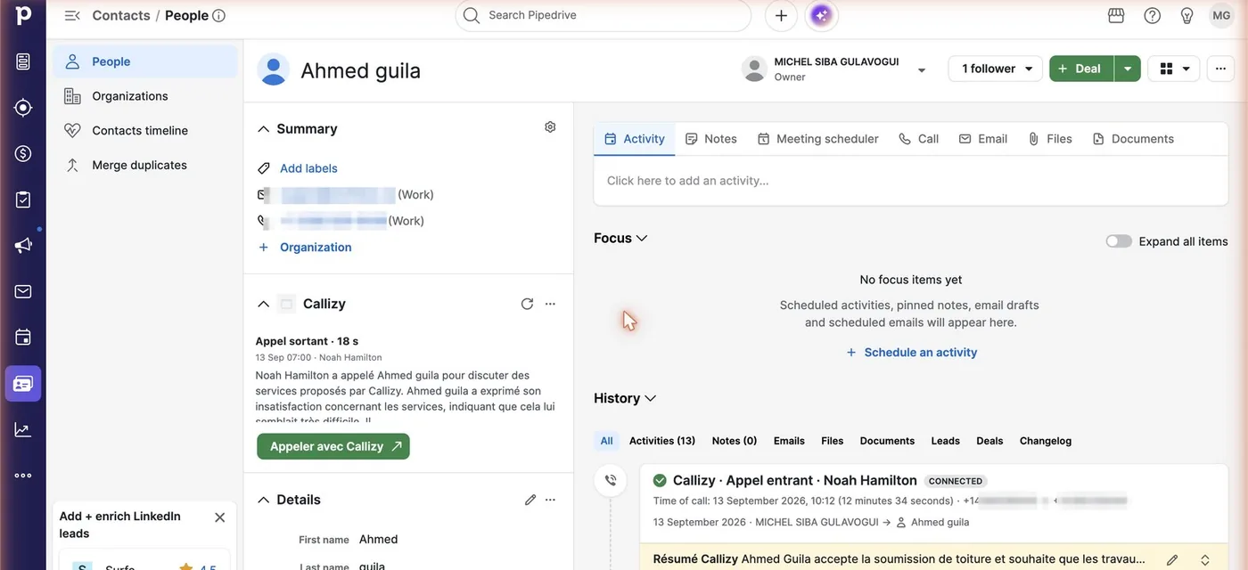The image size is (1248, 570).
Task: Open Summary settings gear icon
Action: (550, 127)
